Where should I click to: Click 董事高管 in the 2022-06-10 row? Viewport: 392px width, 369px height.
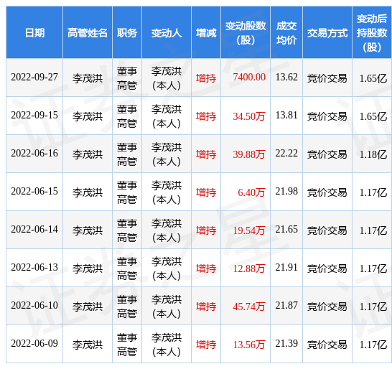coord(127,307)
